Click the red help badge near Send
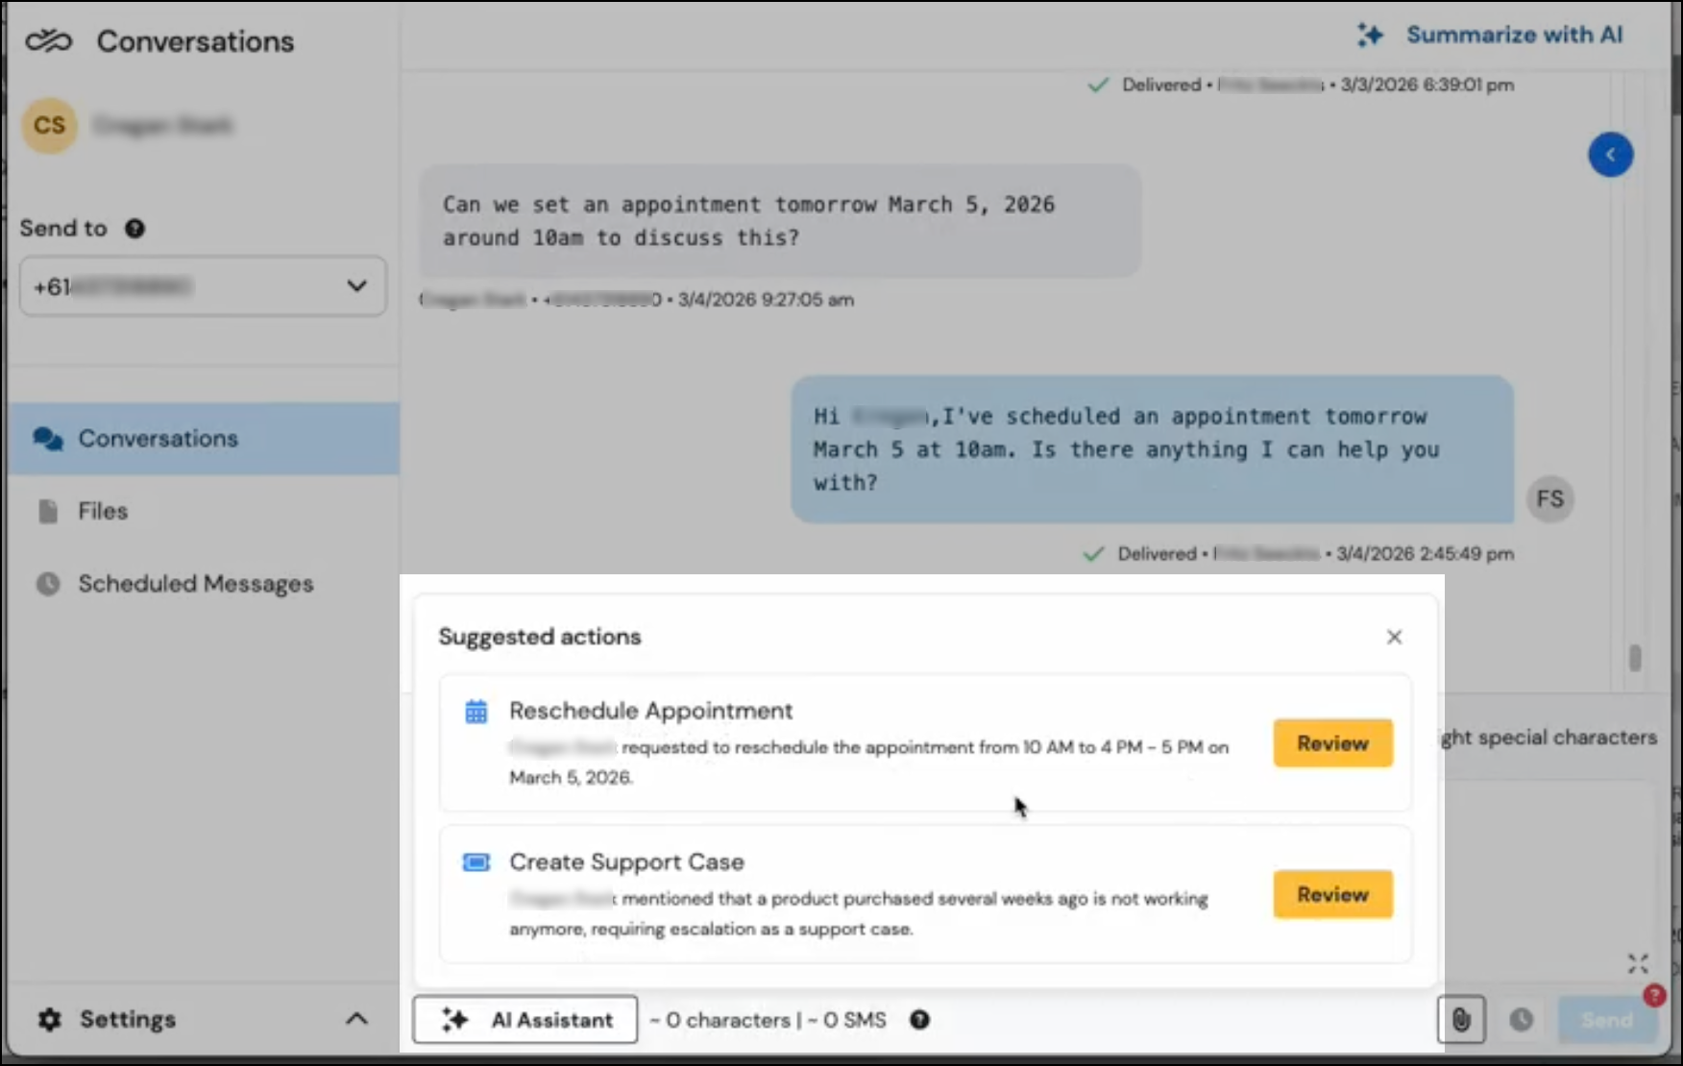The width and height of the screenshot is (1683, 1066). 1653,995
